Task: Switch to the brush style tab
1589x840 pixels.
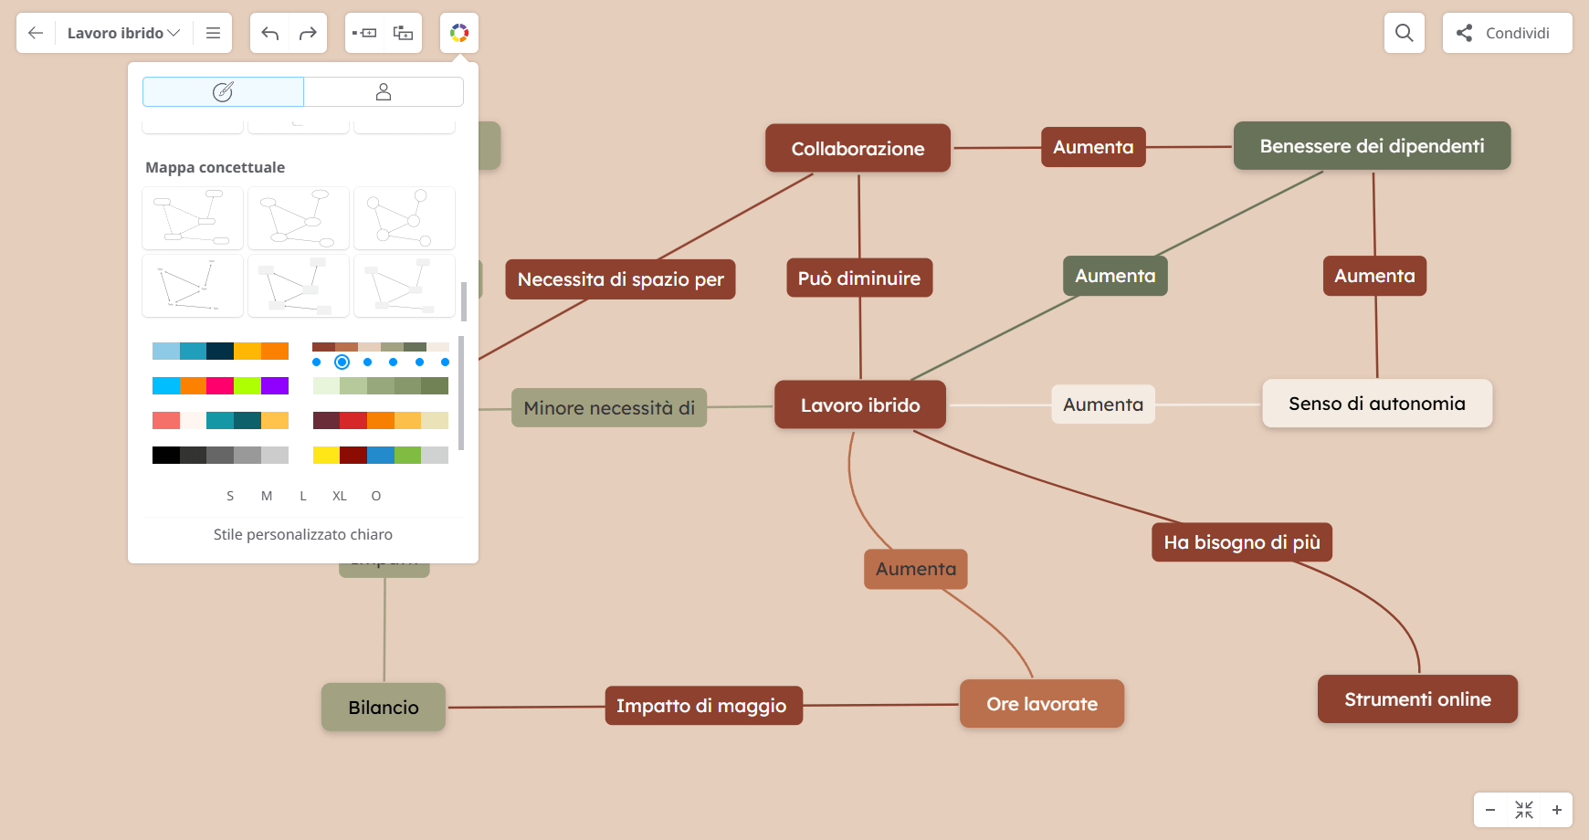Action: click(223, 91)
